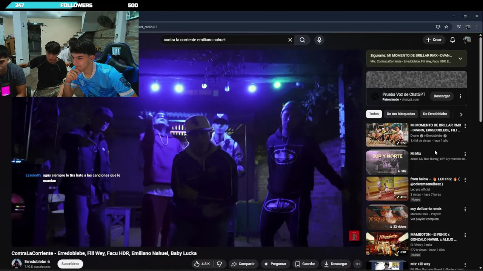Image resolution: width=483 pixels, height=271 pixels.
Task: Click Descargar below the video
Action: pos(335,264)
